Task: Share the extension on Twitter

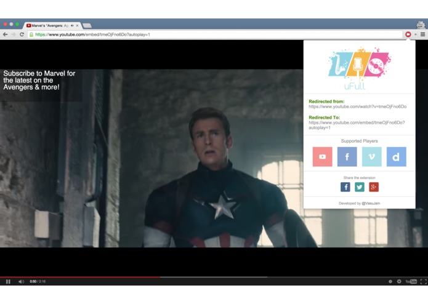Action: click(x=360, y=187)
